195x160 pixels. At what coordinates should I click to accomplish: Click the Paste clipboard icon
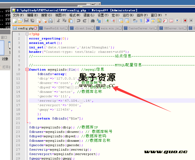pyautogui.click(x=71, y=21)
